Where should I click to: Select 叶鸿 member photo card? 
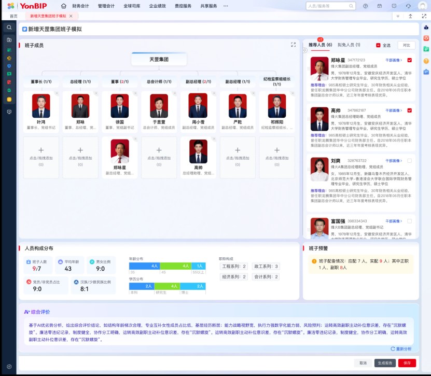41,112
